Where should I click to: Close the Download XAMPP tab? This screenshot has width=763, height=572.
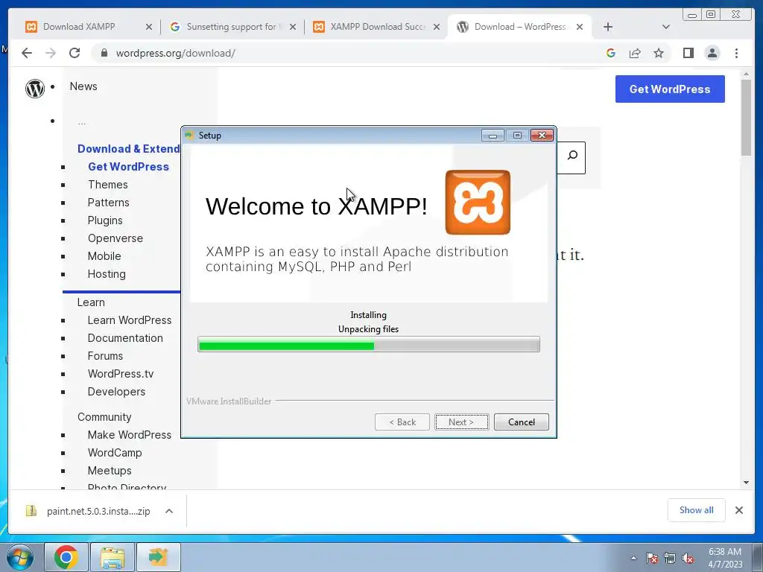tap(149, 27)
